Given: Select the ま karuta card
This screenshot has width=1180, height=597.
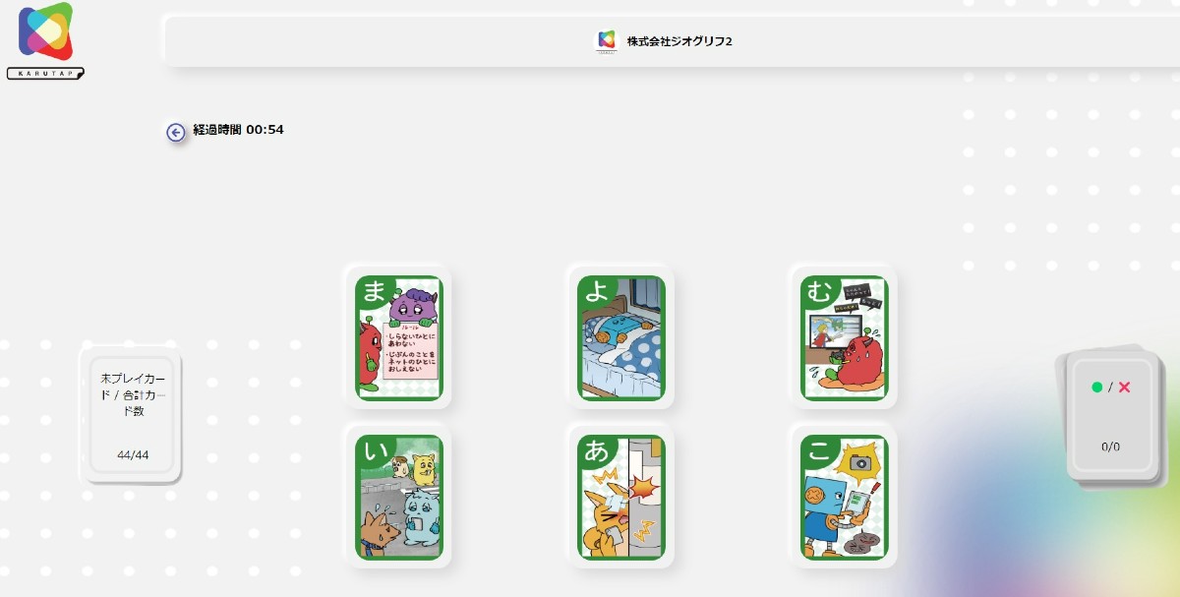Looking at the screenshot, I should [x=398, y=337].
